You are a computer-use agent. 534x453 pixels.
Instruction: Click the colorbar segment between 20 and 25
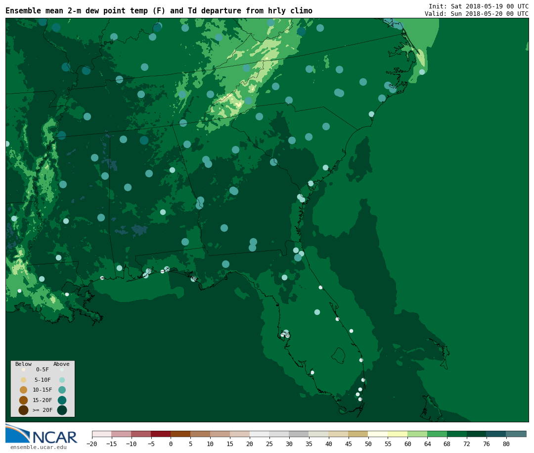pyautogui.click(x=260, y=434)
